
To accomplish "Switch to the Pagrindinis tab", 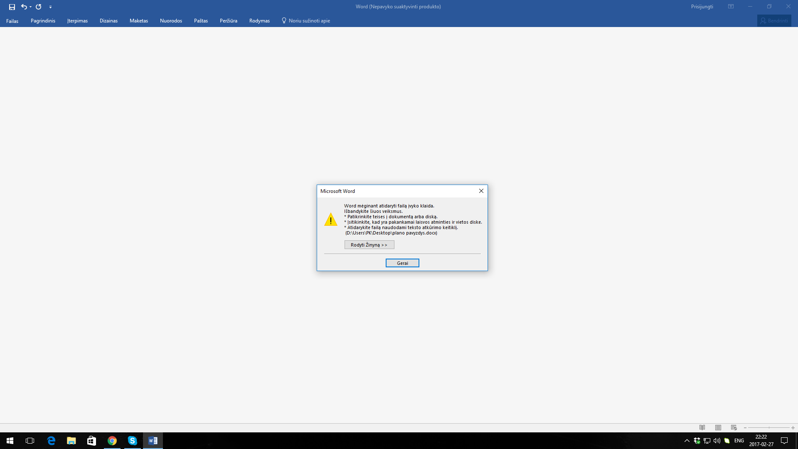I will click(43, 21).
